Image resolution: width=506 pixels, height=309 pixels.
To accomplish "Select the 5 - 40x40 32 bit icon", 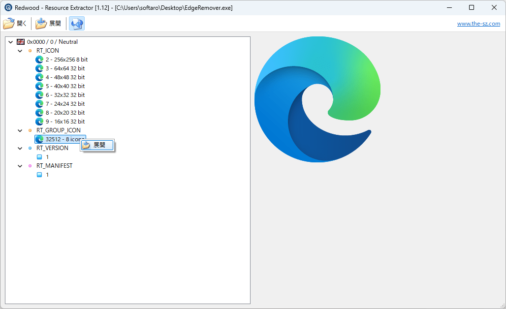I will [61, 86].
